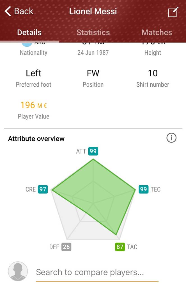Viewport: 186px width, 288px height.
Task: Go back using the Back label
Action: click(24, 11)
